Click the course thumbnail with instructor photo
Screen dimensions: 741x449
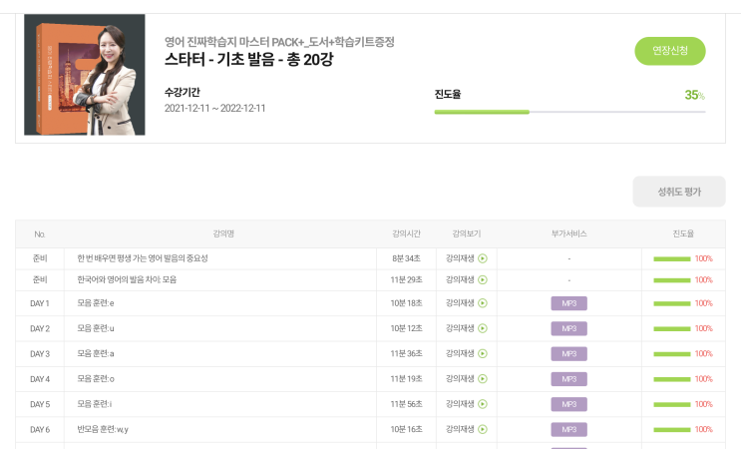coord(85,75)
